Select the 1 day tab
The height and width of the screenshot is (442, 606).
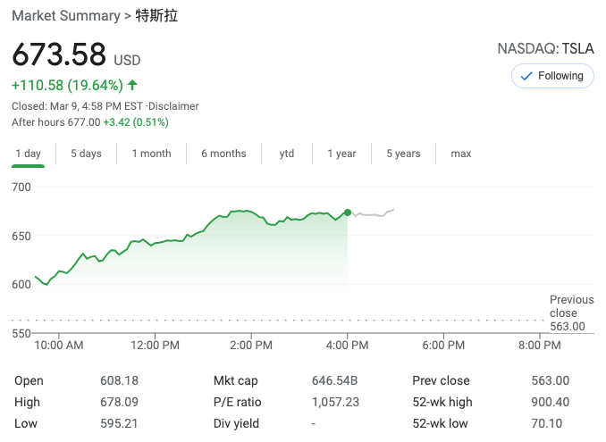tap(29, 154)
